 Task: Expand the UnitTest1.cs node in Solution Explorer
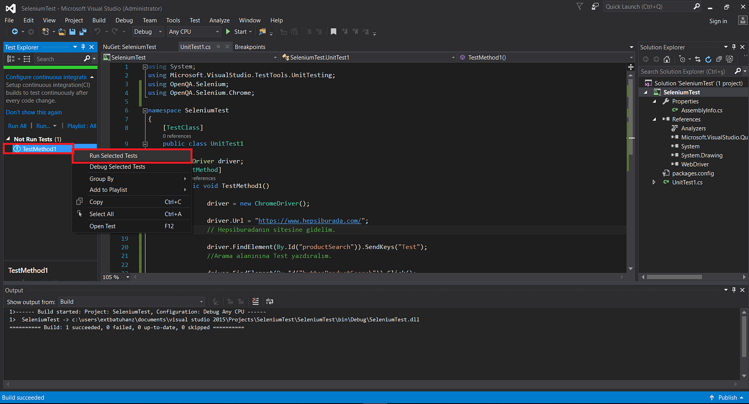point(654,182)
